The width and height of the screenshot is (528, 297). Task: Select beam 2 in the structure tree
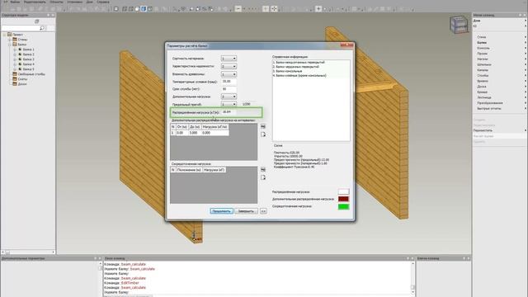pos(29,54)
